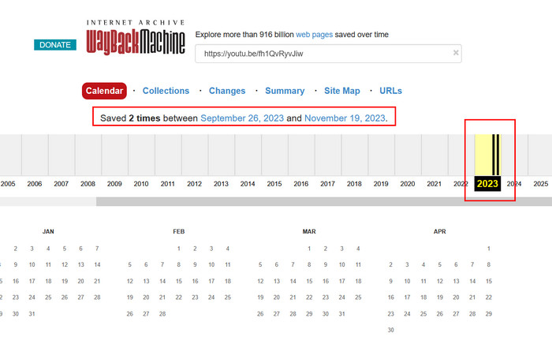Click March 31 in the calendar

[341, 314]
